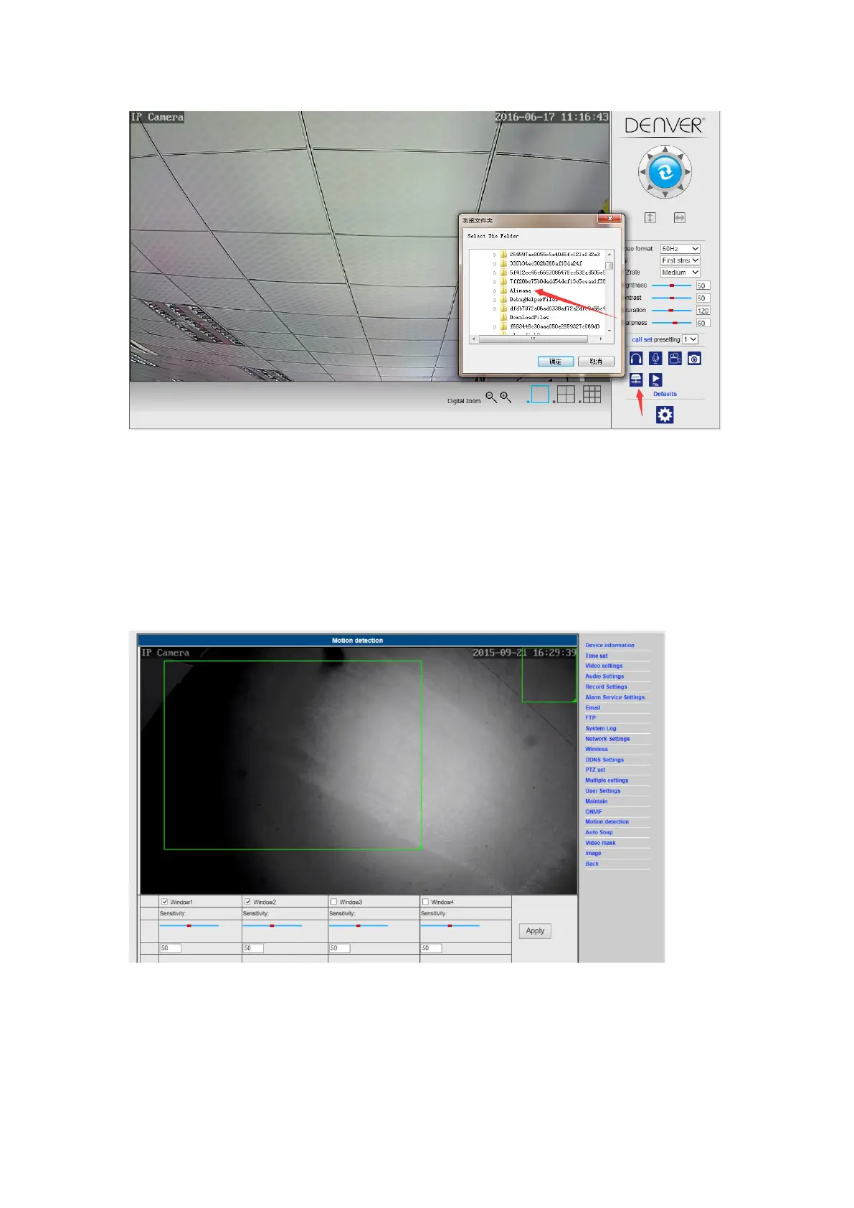The width and height of the screenshot is (854, 1208).
Task: Open the Medium bitrate dropdown
Action: [680, 273]
